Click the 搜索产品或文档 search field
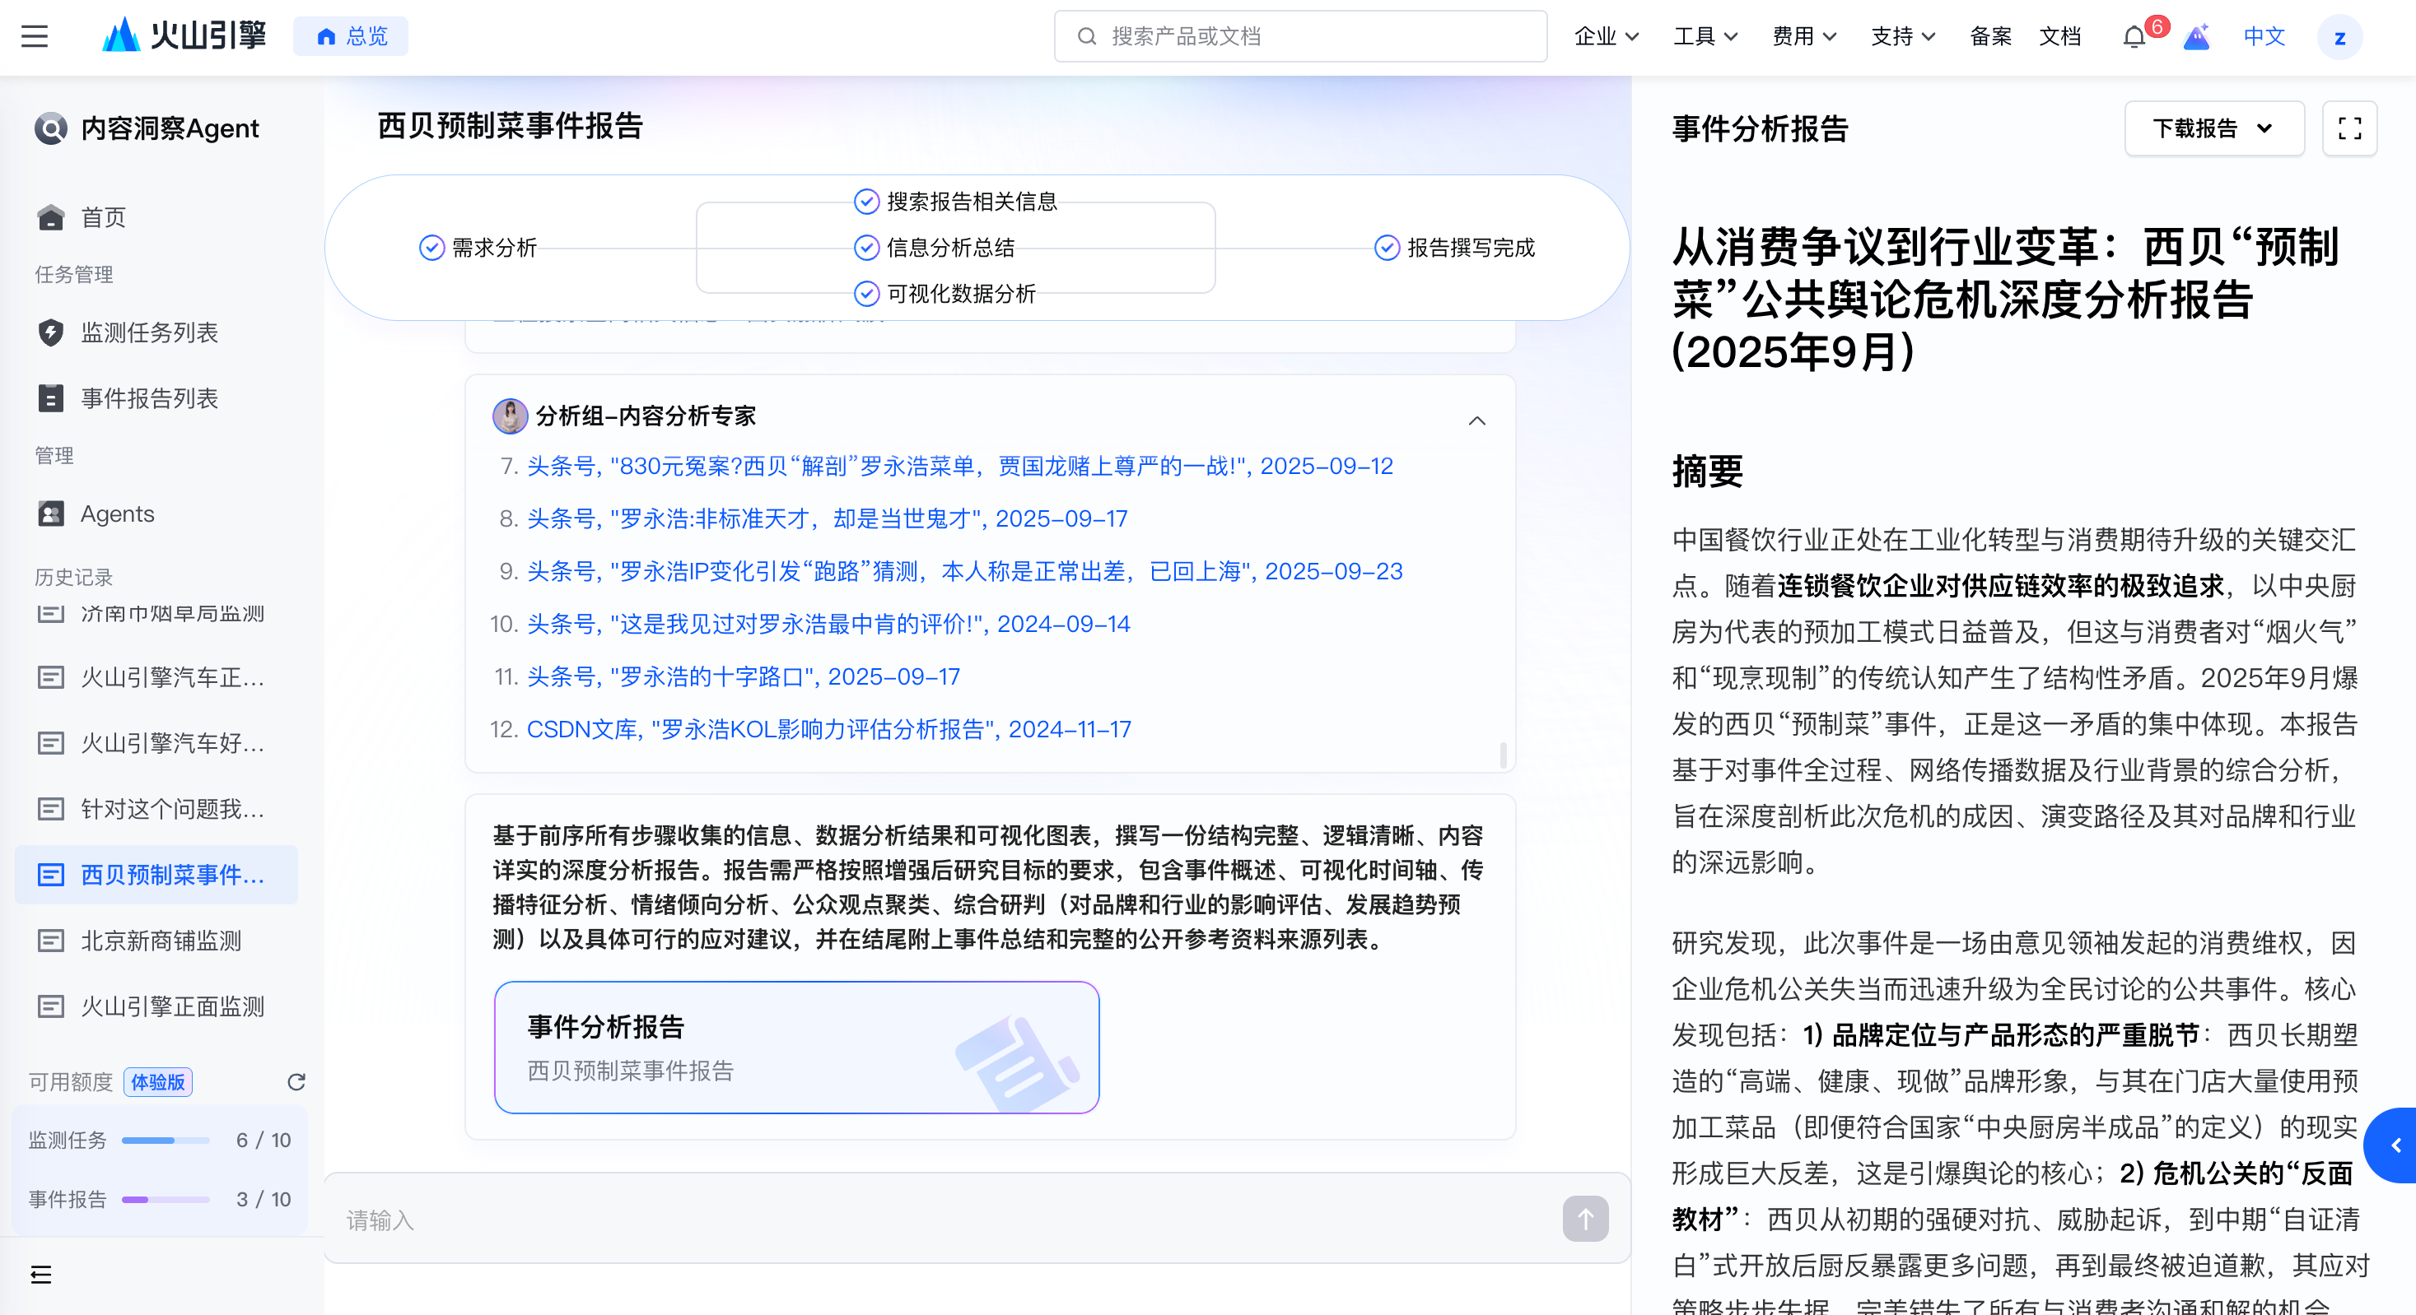Image resolution: width=2416 pixels, height=1315 pixels. [x=1300, y=36]
